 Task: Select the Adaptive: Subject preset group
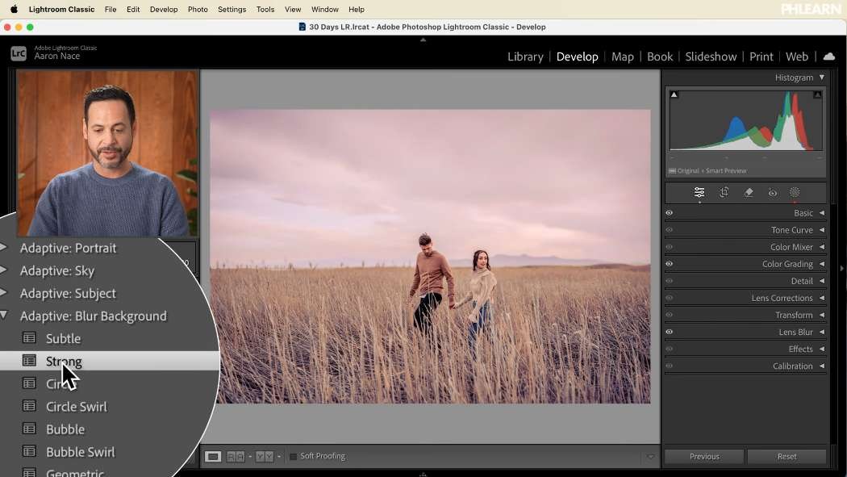(68, 293)
